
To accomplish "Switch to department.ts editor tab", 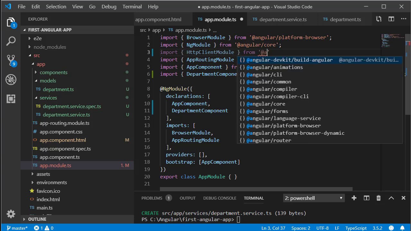I will 345,20.
